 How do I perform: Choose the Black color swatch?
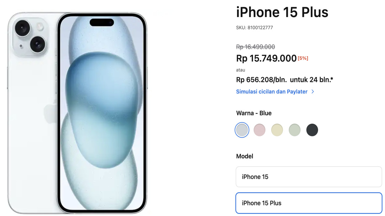(x=312, y=130)
